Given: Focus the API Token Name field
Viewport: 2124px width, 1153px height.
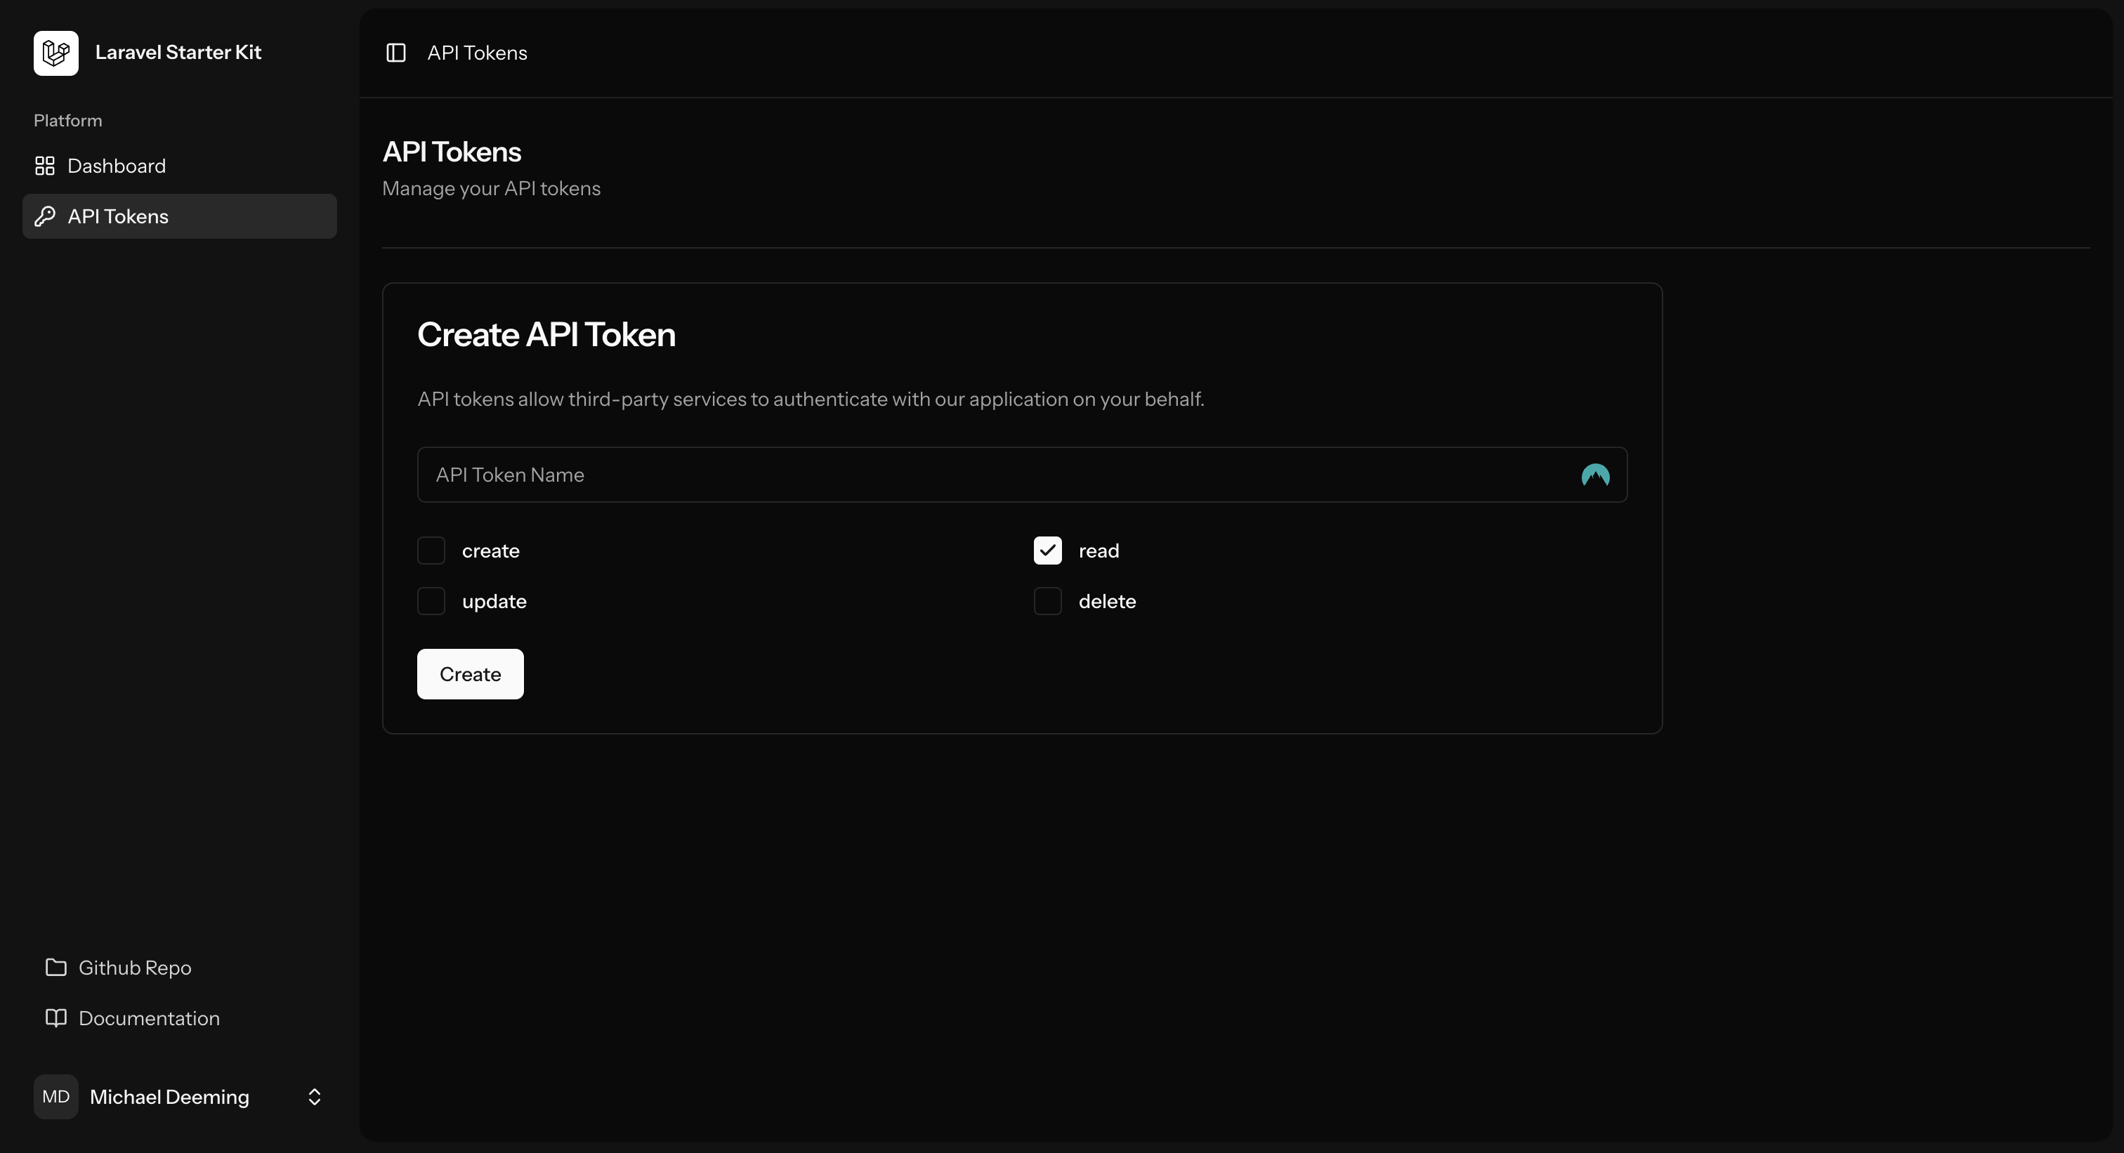Looking at the screenshot, I should (x=990, y=475).
